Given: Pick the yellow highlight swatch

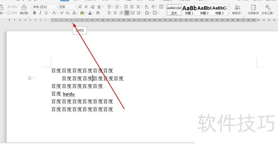Looking at the screenshot, I should coord(82,13).
